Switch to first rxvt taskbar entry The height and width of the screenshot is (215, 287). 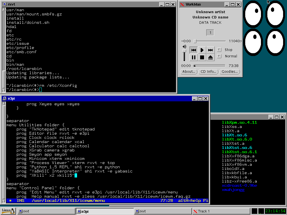click(x=47, y=211)
